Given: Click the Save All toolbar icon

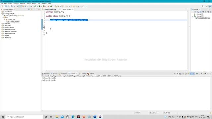Looking at the screenshot, I should pyautogui.click(x=8, y=6).
